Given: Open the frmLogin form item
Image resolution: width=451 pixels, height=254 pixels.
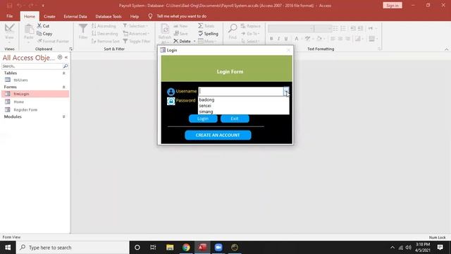Looking at the screenshot, I should coord(35,94).
